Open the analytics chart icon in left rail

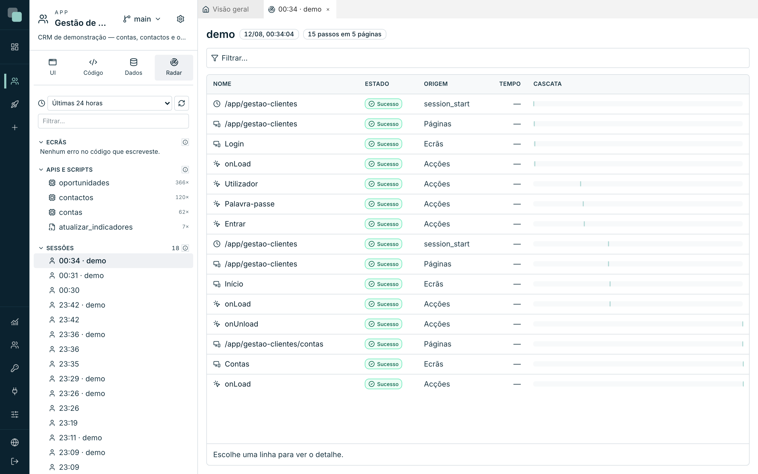[x=15, y=322]
